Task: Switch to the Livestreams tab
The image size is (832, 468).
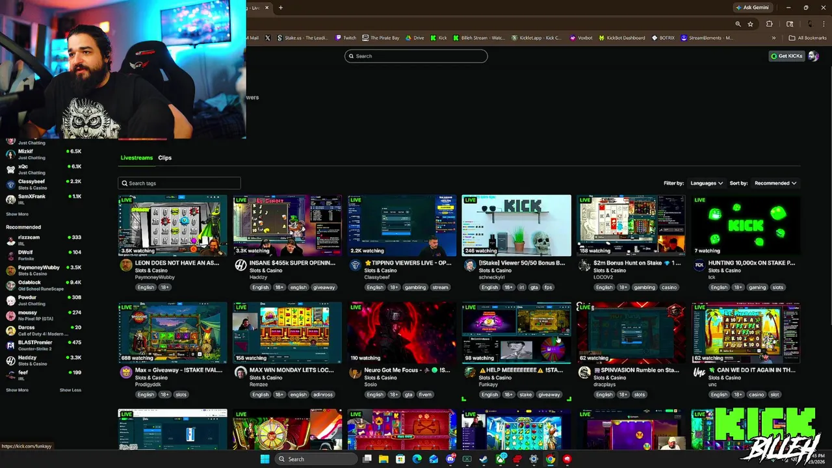Action: coord(136,158)
